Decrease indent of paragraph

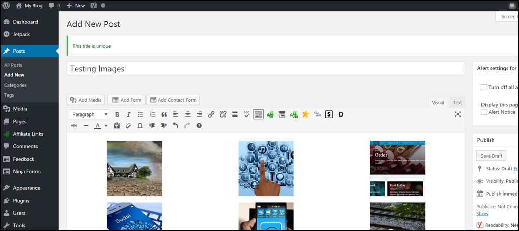pyautogui.click(x=152, y=126)
